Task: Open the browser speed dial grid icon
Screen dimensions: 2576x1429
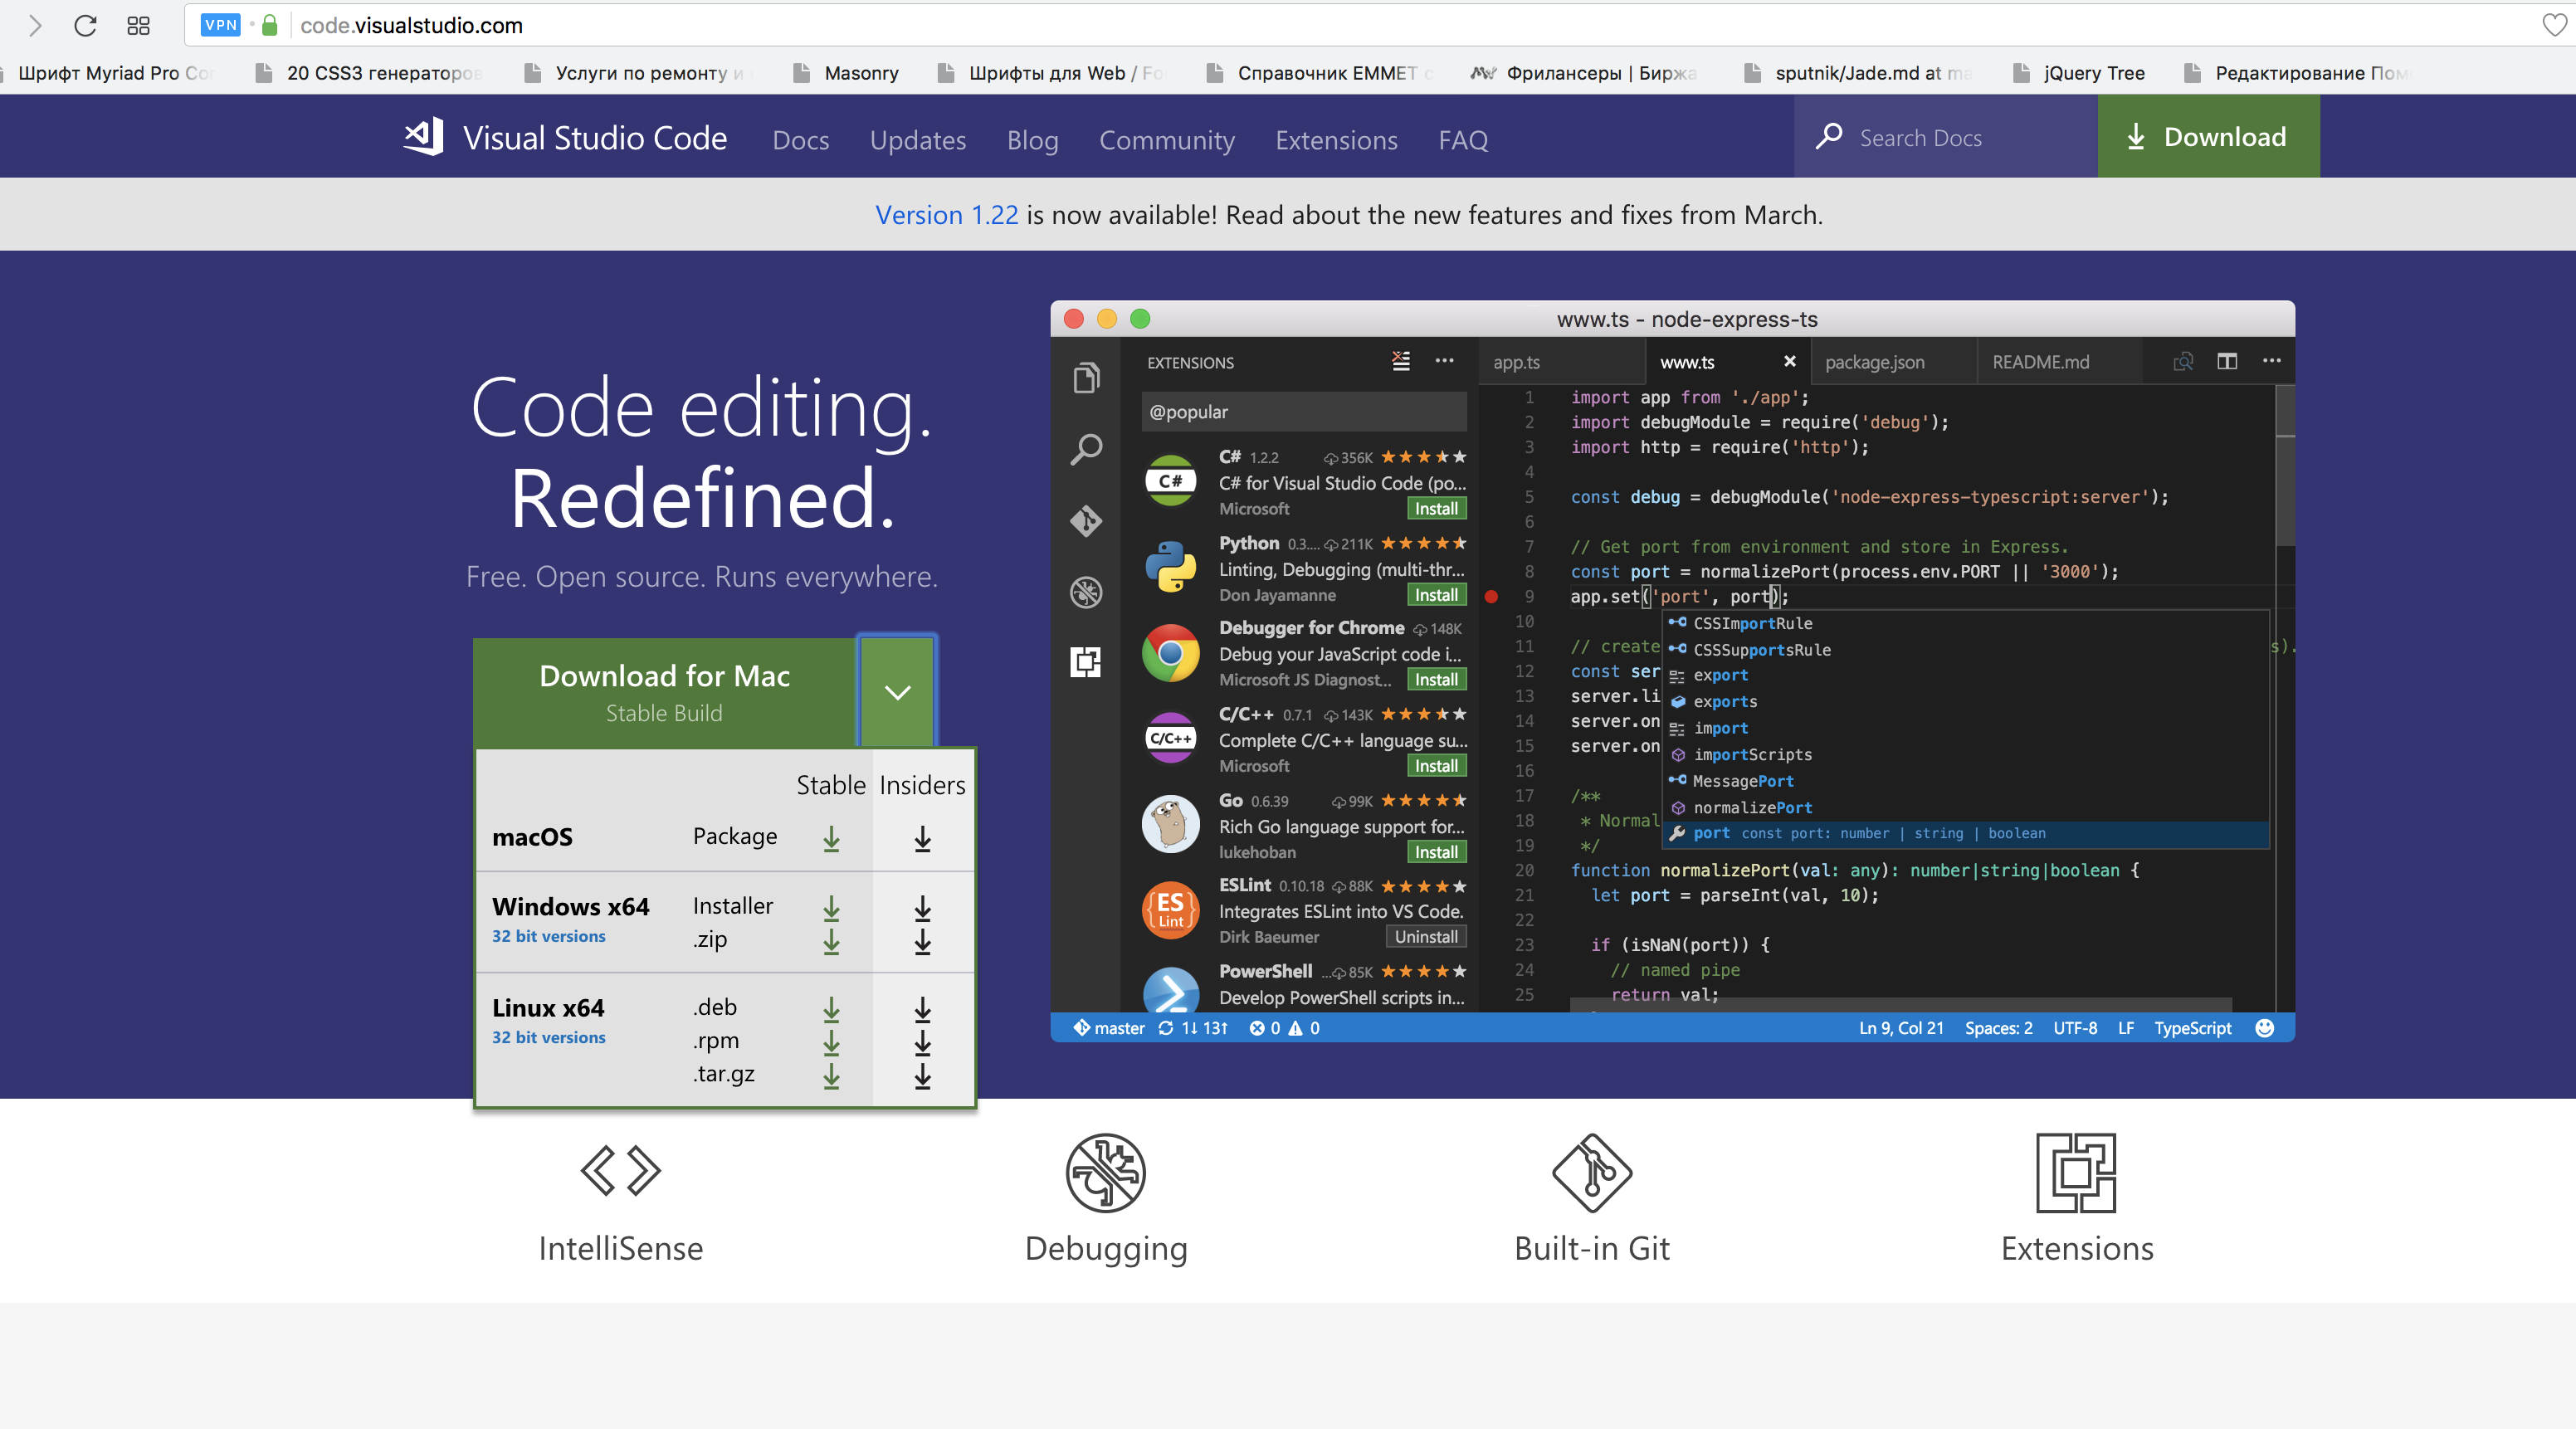Action: click(138, 25)
